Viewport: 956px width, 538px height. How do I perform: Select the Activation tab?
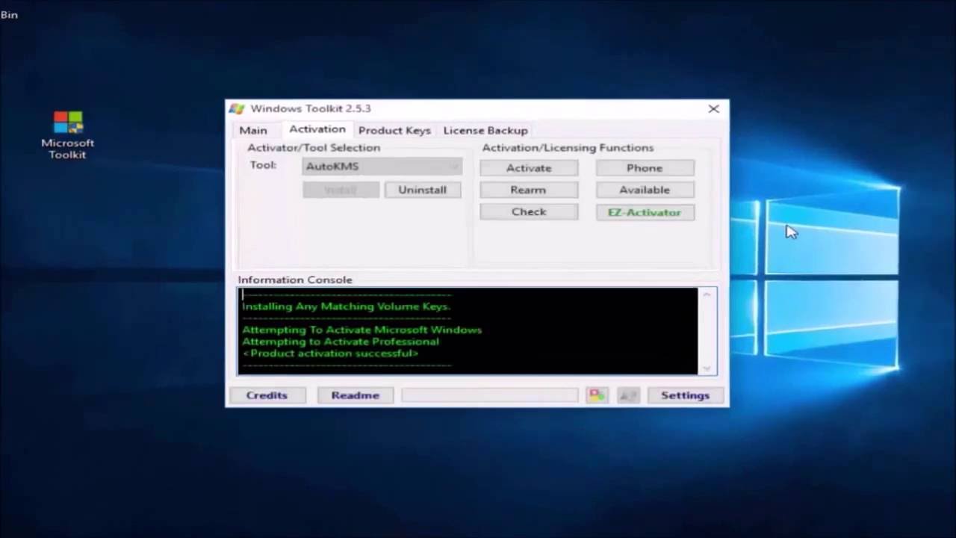317,129
